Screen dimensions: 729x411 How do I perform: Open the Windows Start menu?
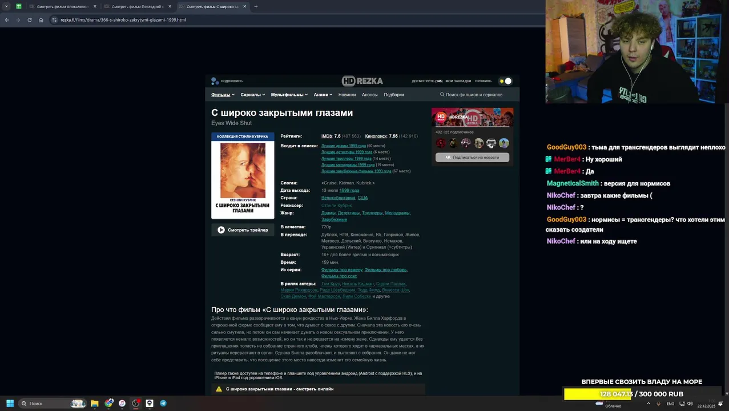(x=10, y=404)
